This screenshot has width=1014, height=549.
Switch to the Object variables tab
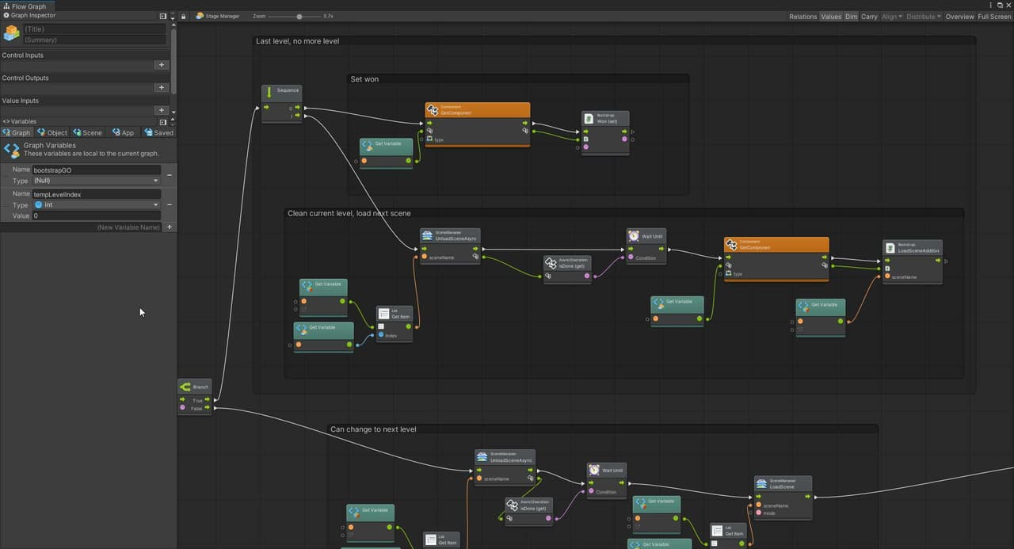point(53,132)
